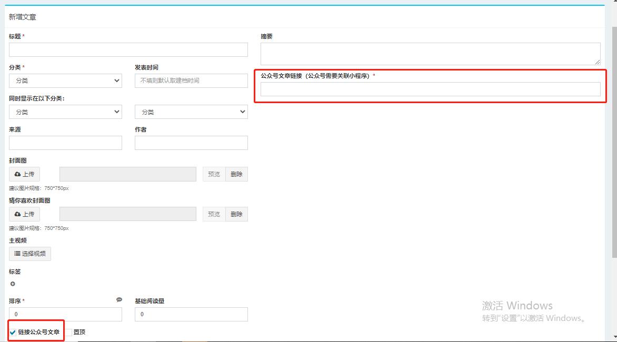Expand the first 同时显示在以下分类 dropdown

pos(65,112)
